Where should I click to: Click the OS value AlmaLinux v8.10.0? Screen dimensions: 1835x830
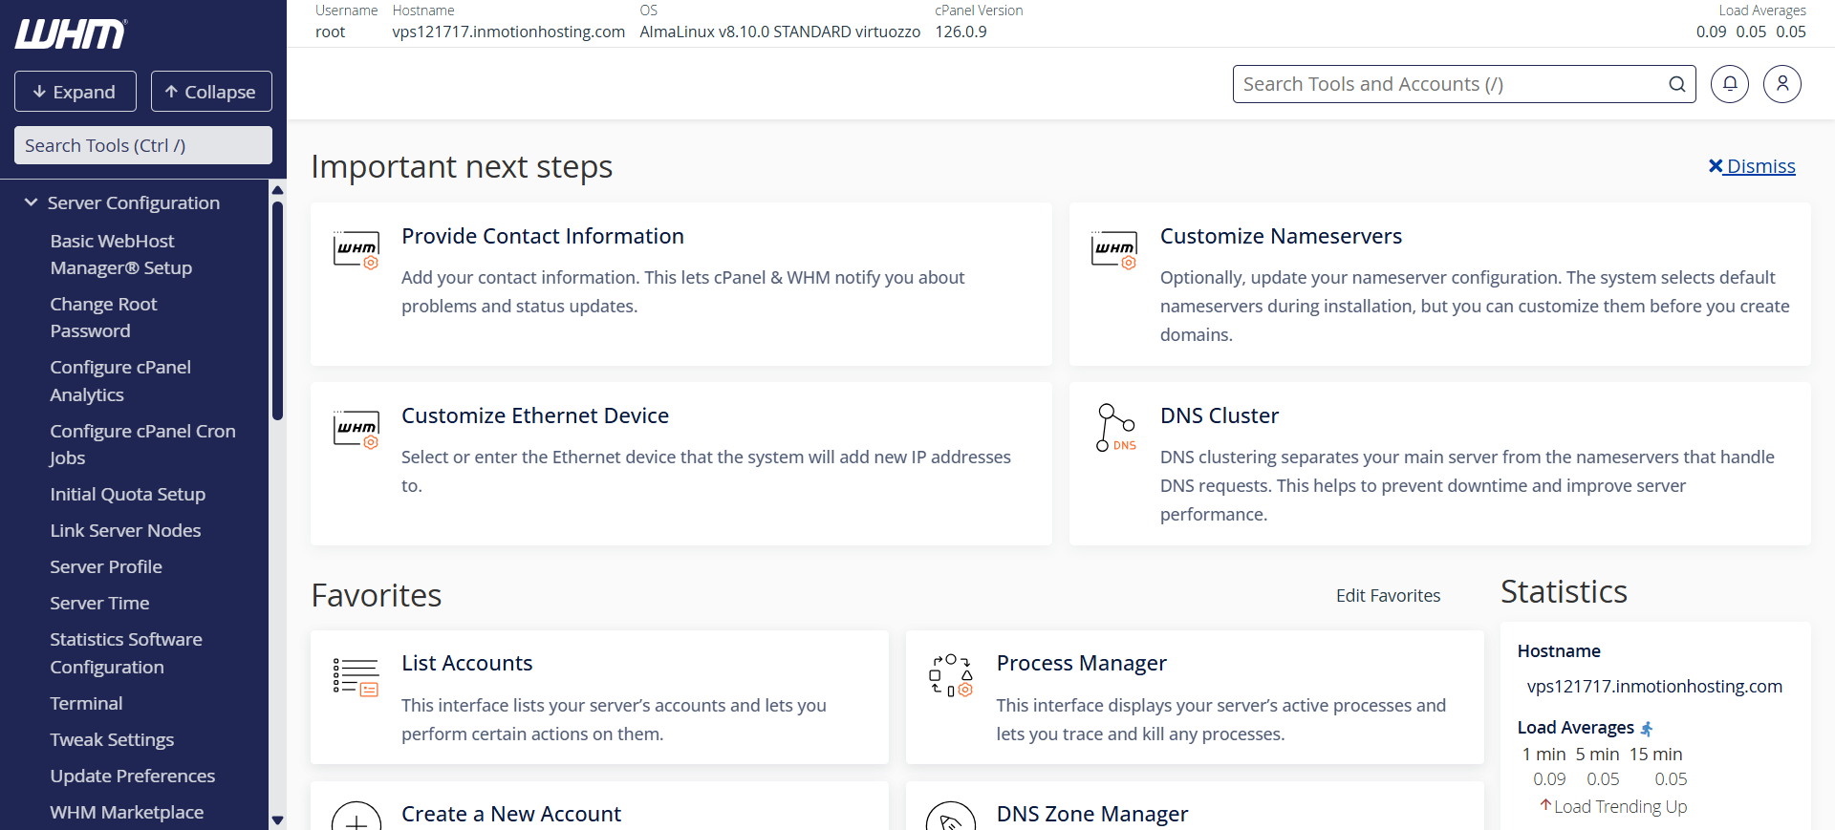pyautogui.click(x=780, y=32)
